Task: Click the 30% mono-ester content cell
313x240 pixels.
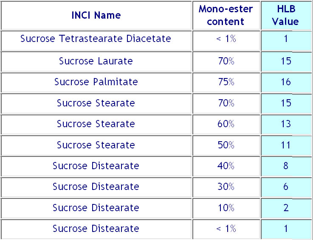Action: (x=226, y=187)
